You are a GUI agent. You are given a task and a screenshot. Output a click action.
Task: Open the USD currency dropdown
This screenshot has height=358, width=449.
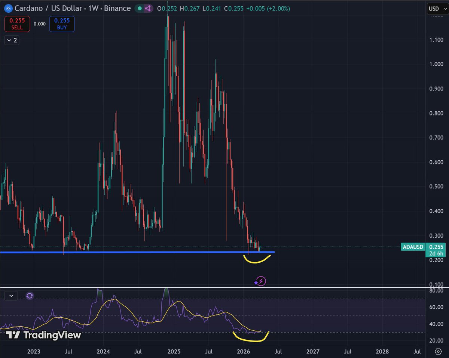[437, 8]
